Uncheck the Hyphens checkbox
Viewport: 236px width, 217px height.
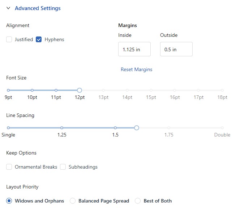pos(39,40)
